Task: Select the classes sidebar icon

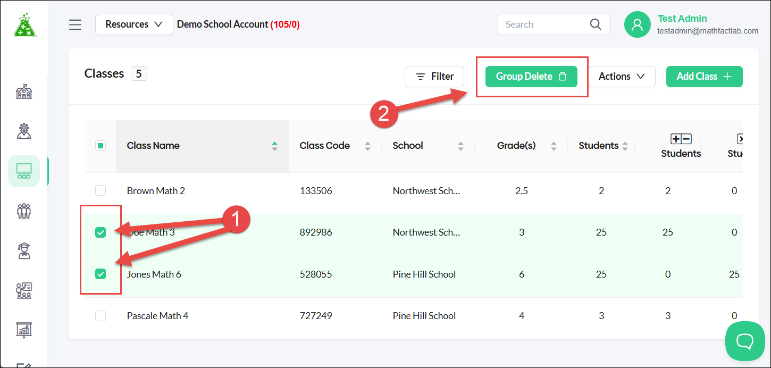Action: point(24,171)
